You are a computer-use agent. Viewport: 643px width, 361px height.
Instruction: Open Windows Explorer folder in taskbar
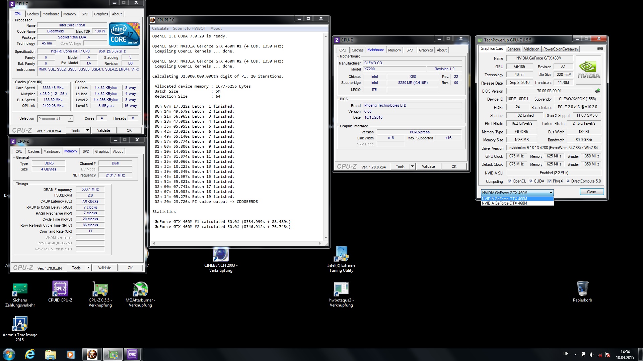50,354
